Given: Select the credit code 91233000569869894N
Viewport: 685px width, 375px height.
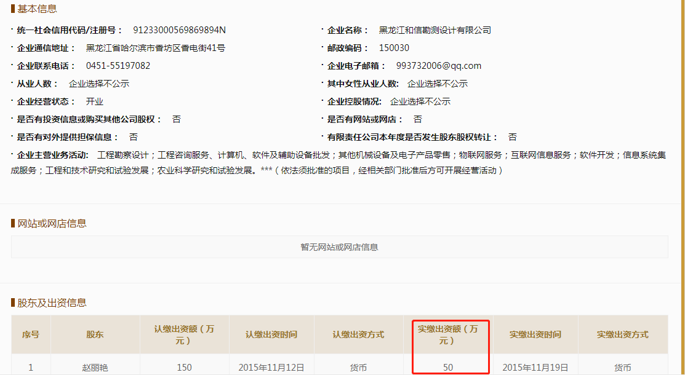Looking at the screenshot, I should click(x=179, y=30).
